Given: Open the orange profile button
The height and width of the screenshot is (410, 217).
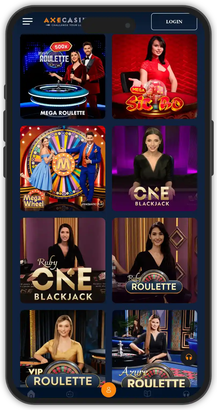Looking at the screenshot, I should pos(108,390).
